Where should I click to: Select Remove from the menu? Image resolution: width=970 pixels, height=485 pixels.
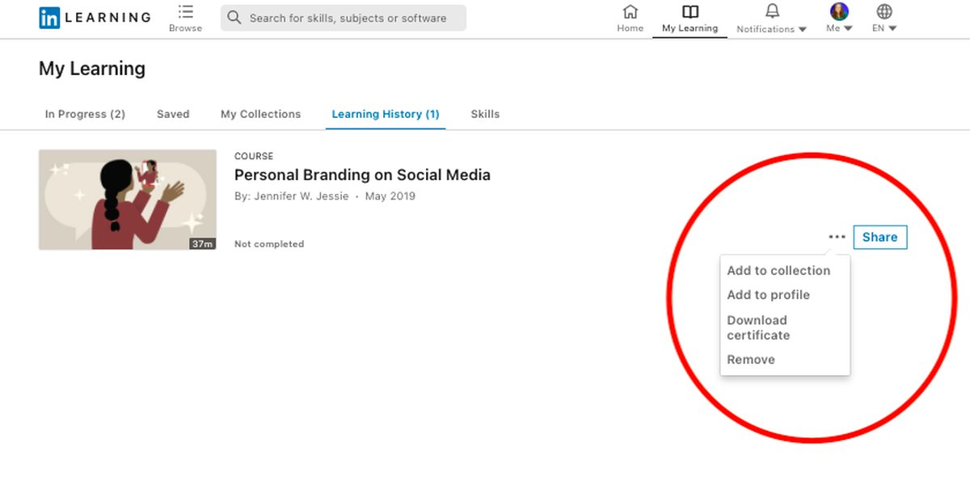751,360
